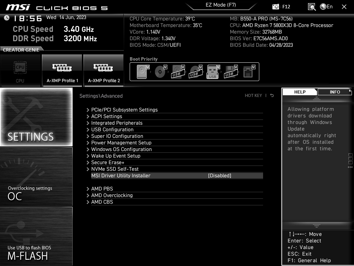Switch to the INFO tab
Image resolution: width=354 pixels, height=266 pixels.
(335, 92)
